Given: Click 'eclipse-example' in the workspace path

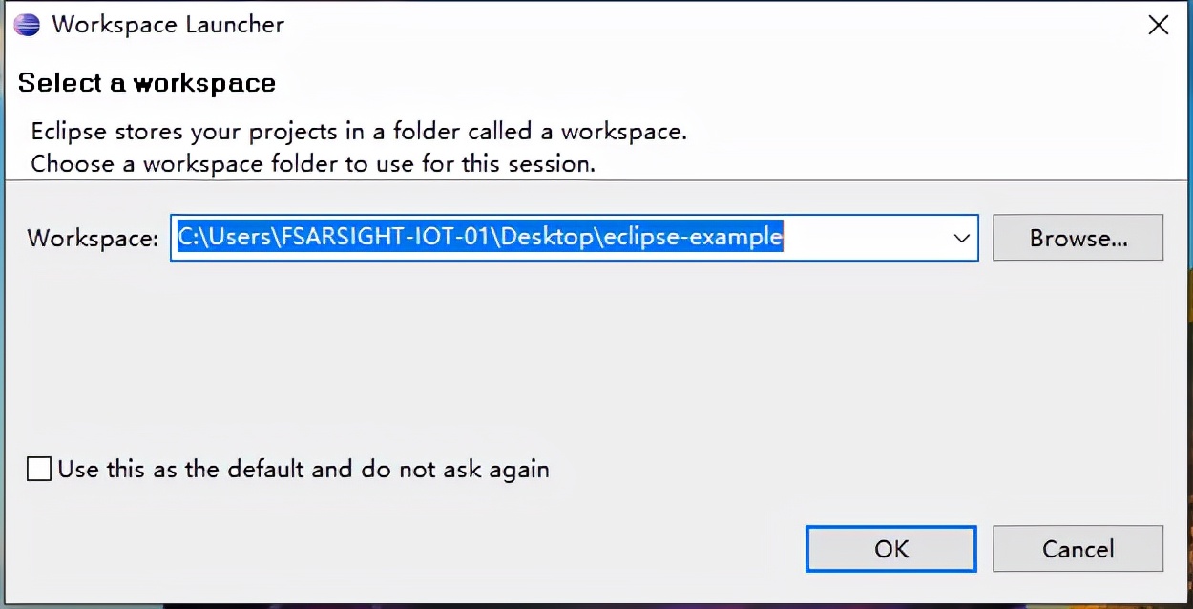Looking at the screenshot, I should (x=694, y=237).
